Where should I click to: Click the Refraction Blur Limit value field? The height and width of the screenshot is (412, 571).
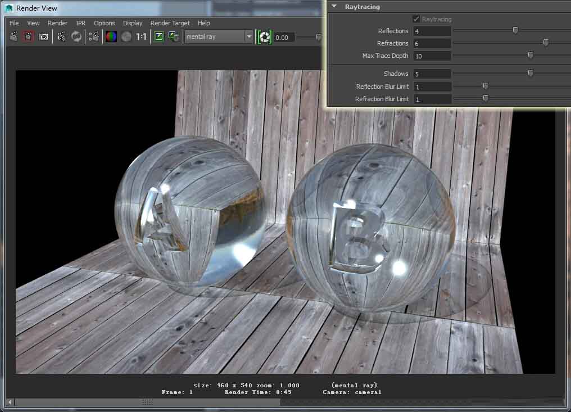[432, 99]
